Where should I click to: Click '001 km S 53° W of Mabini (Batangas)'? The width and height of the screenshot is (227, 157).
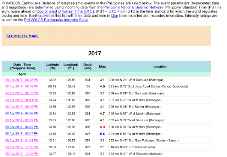pyautogui.click(x=135, y=134)
